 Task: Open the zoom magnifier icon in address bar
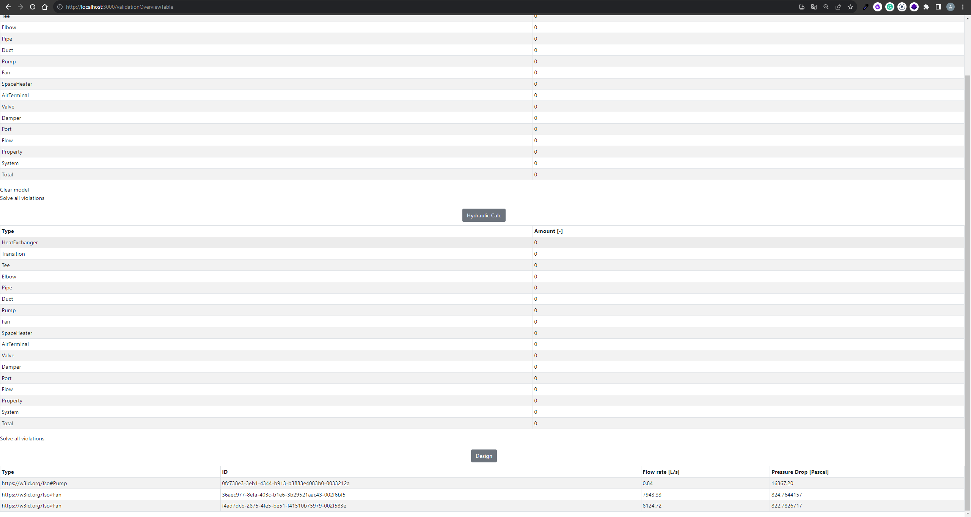826,7
